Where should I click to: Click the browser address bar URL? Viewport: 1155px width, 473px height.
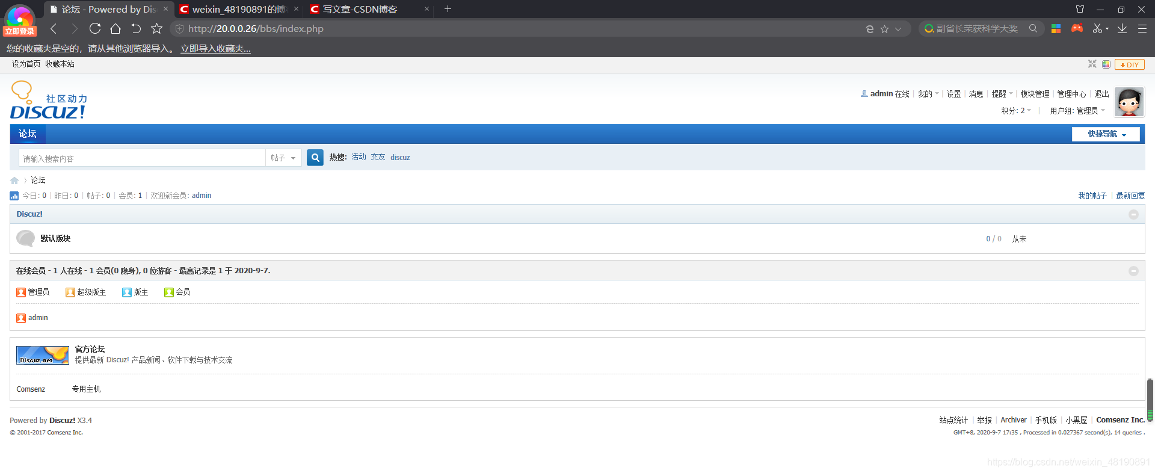click(x=256, y=28)
